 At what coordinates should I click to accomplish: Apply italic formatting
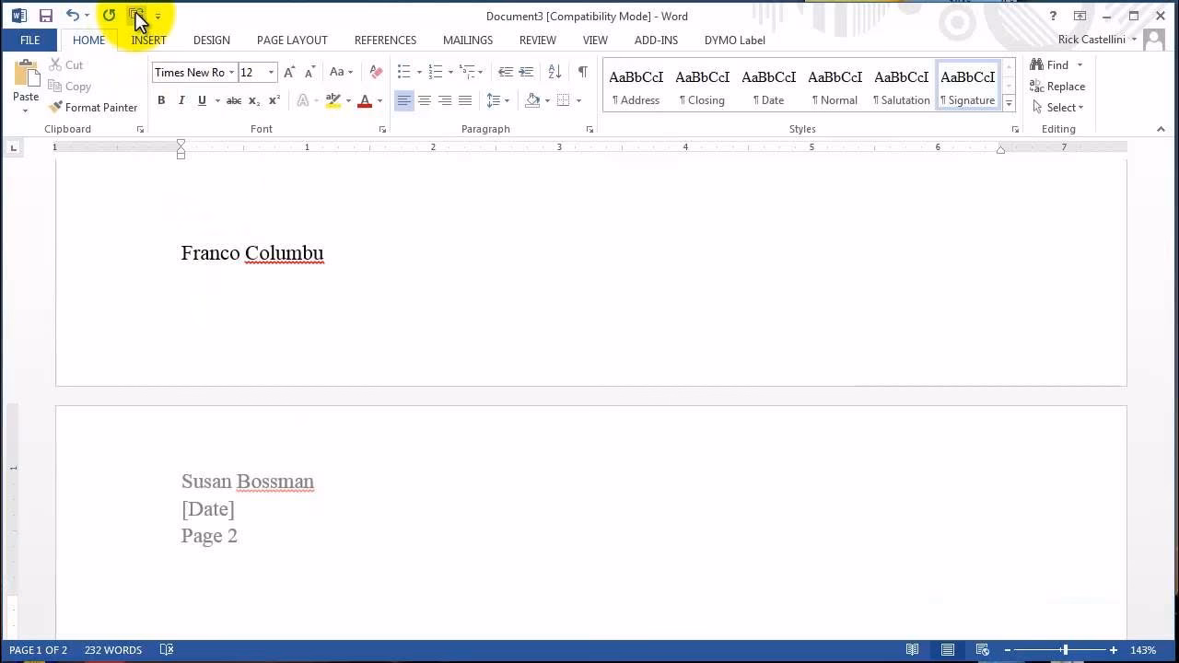(x=181, y=99)
